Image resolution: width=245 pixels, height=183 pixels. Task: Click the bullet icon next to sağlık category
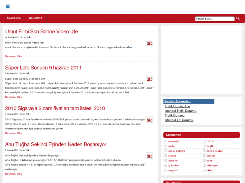204,146
